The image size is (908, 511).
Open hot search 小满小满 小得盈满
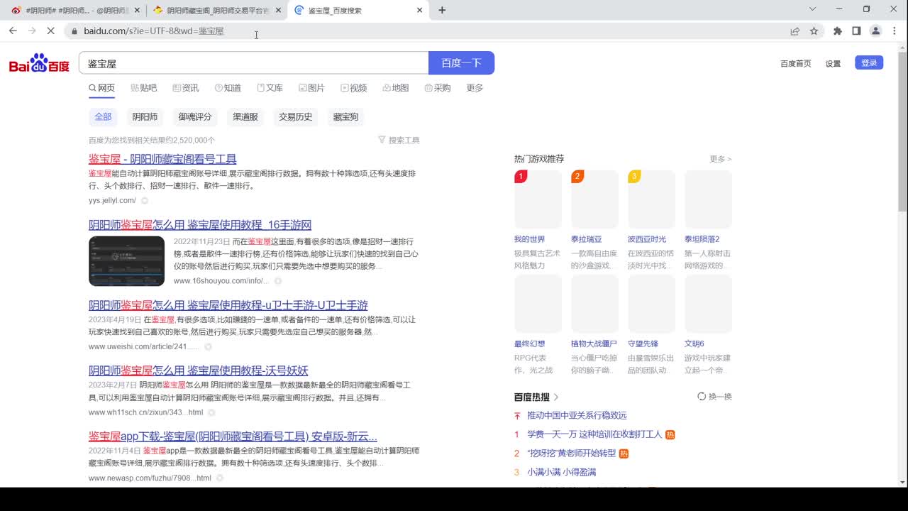562,472
